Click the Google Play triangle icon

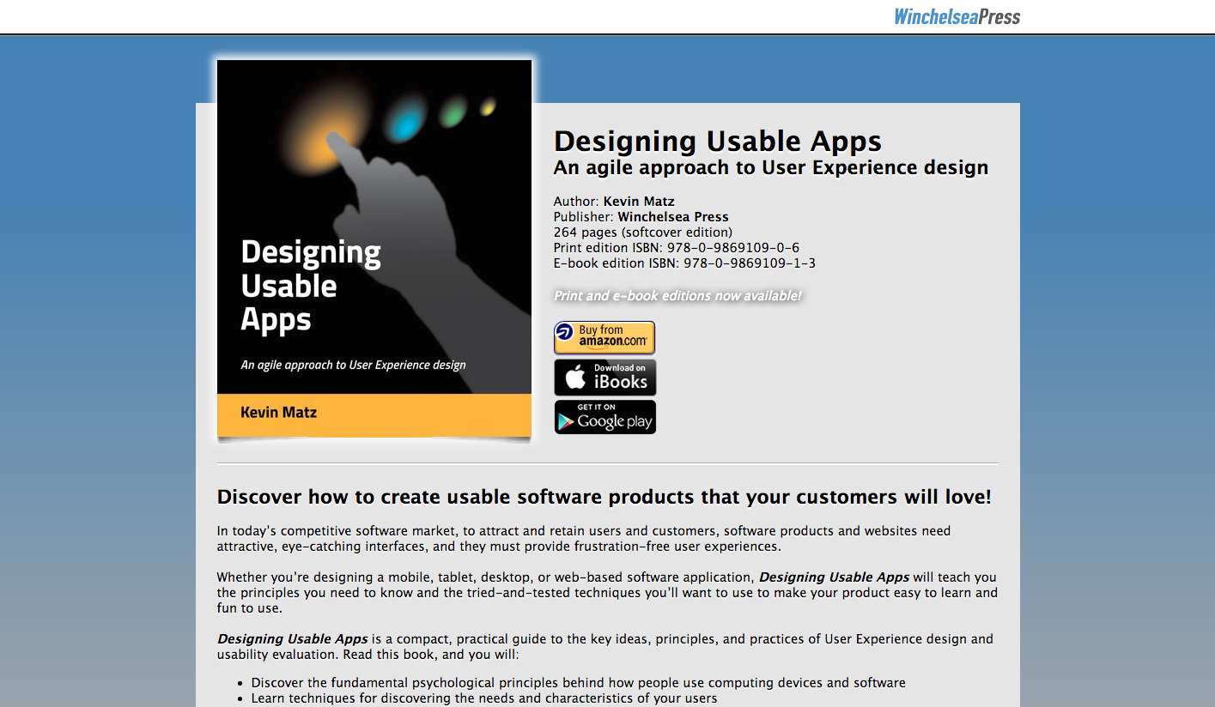coord(566,420)
